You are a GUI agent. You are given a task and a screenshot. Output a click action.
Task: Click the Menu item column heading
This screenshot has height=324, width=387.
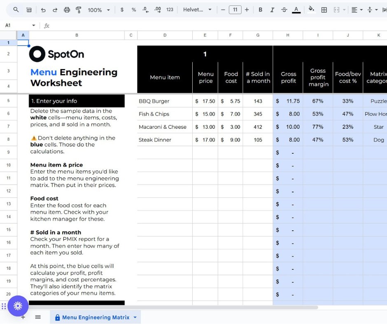pos(165,77)
